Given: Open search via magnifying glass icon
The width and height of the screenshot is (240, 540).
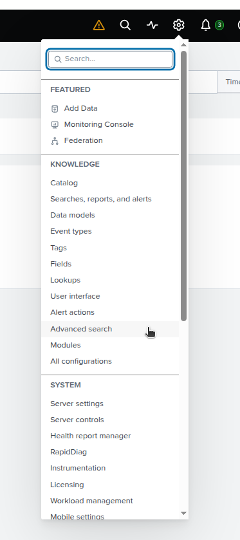Looking at the screenshot, I should click(125, 25).
